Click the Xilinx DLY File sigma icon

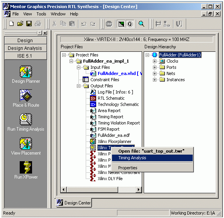coord(93,179)
